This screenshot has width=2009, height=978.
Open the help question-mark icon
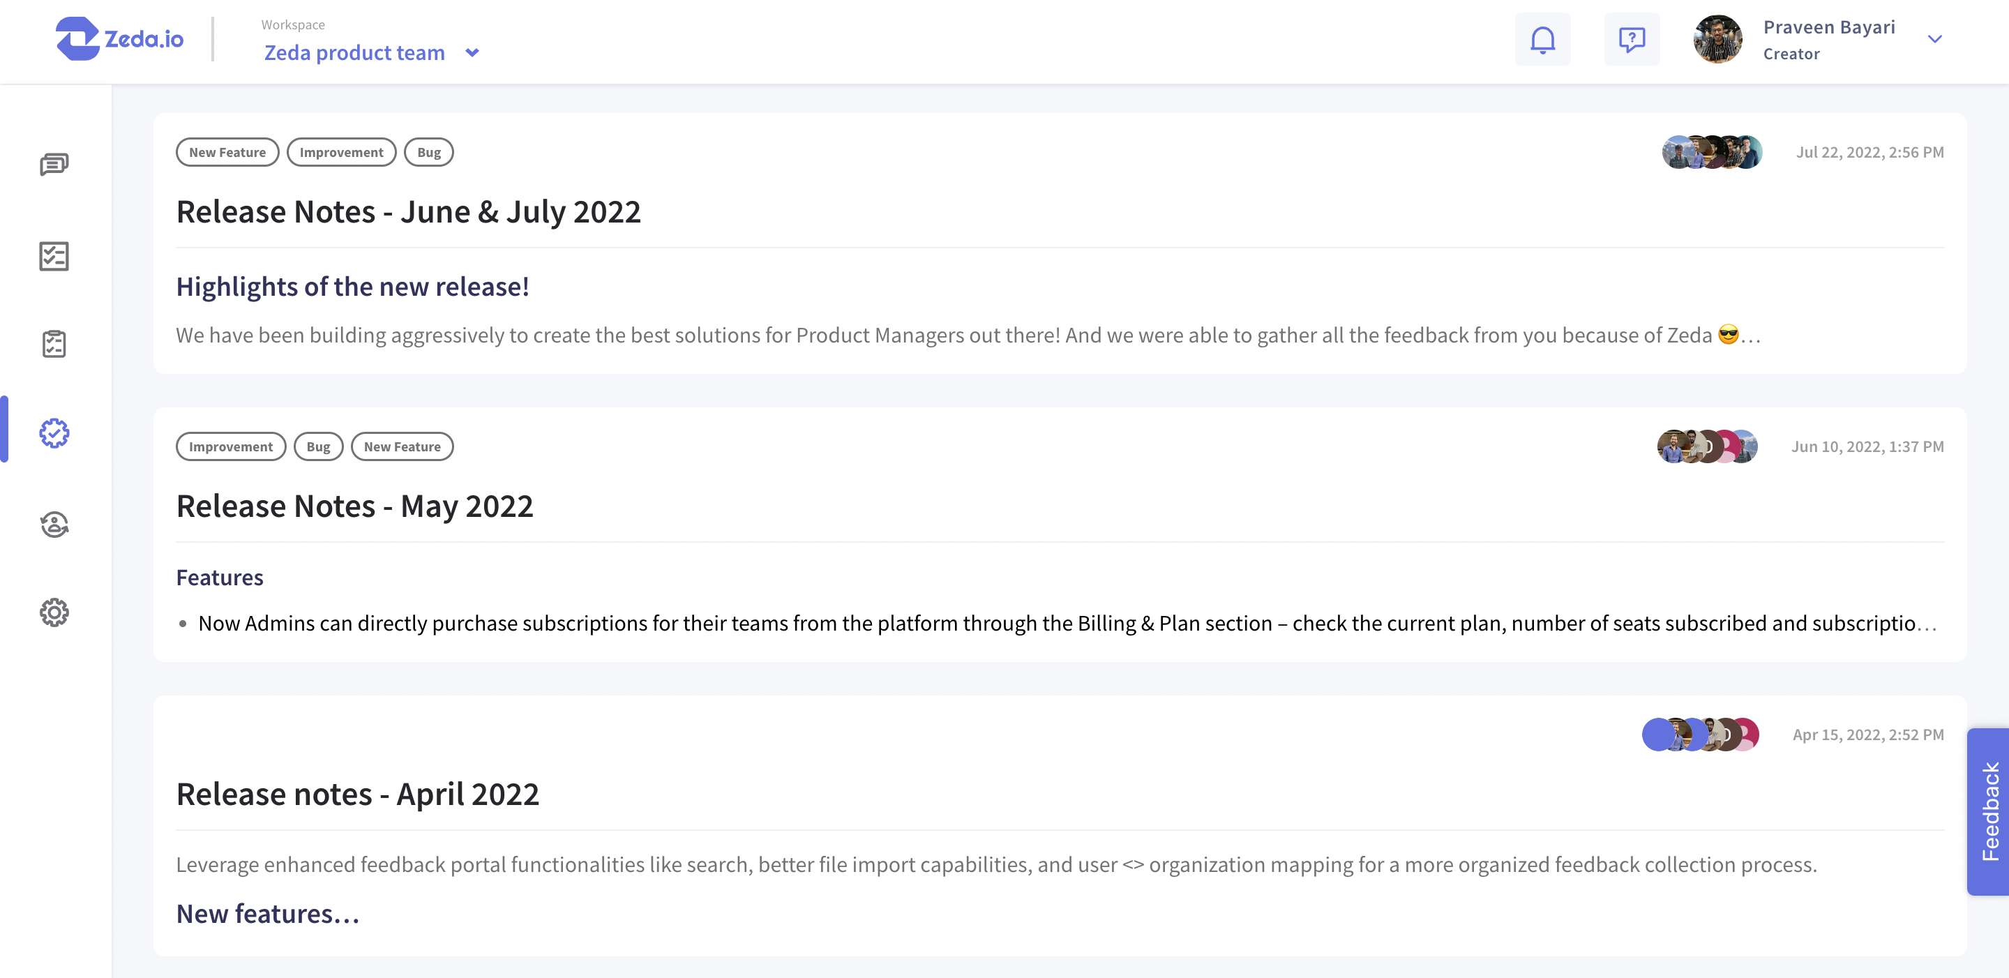1632,39
